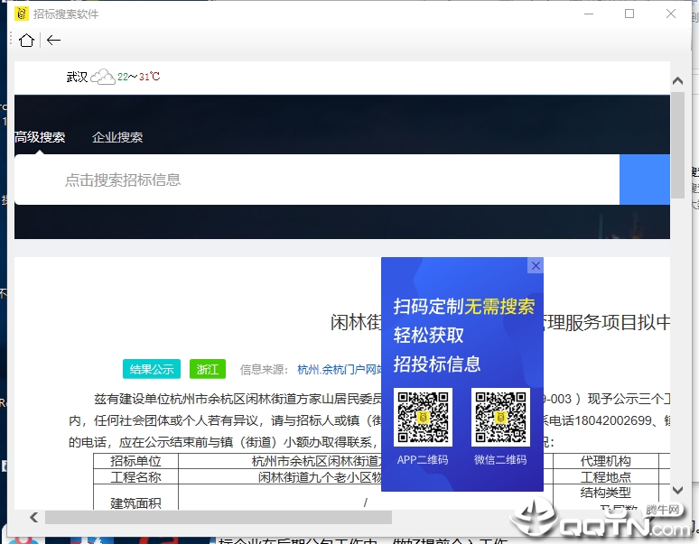Click the 武汉 city label
The image size is (699, 544).
click(77, 77)
